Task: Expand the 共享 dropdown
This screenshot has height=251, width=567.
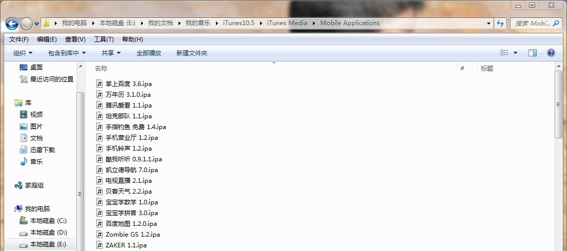Action: coord(111,53)
